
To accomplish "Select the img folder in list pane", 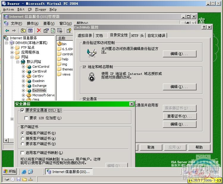I will click(x=62, y=64).
